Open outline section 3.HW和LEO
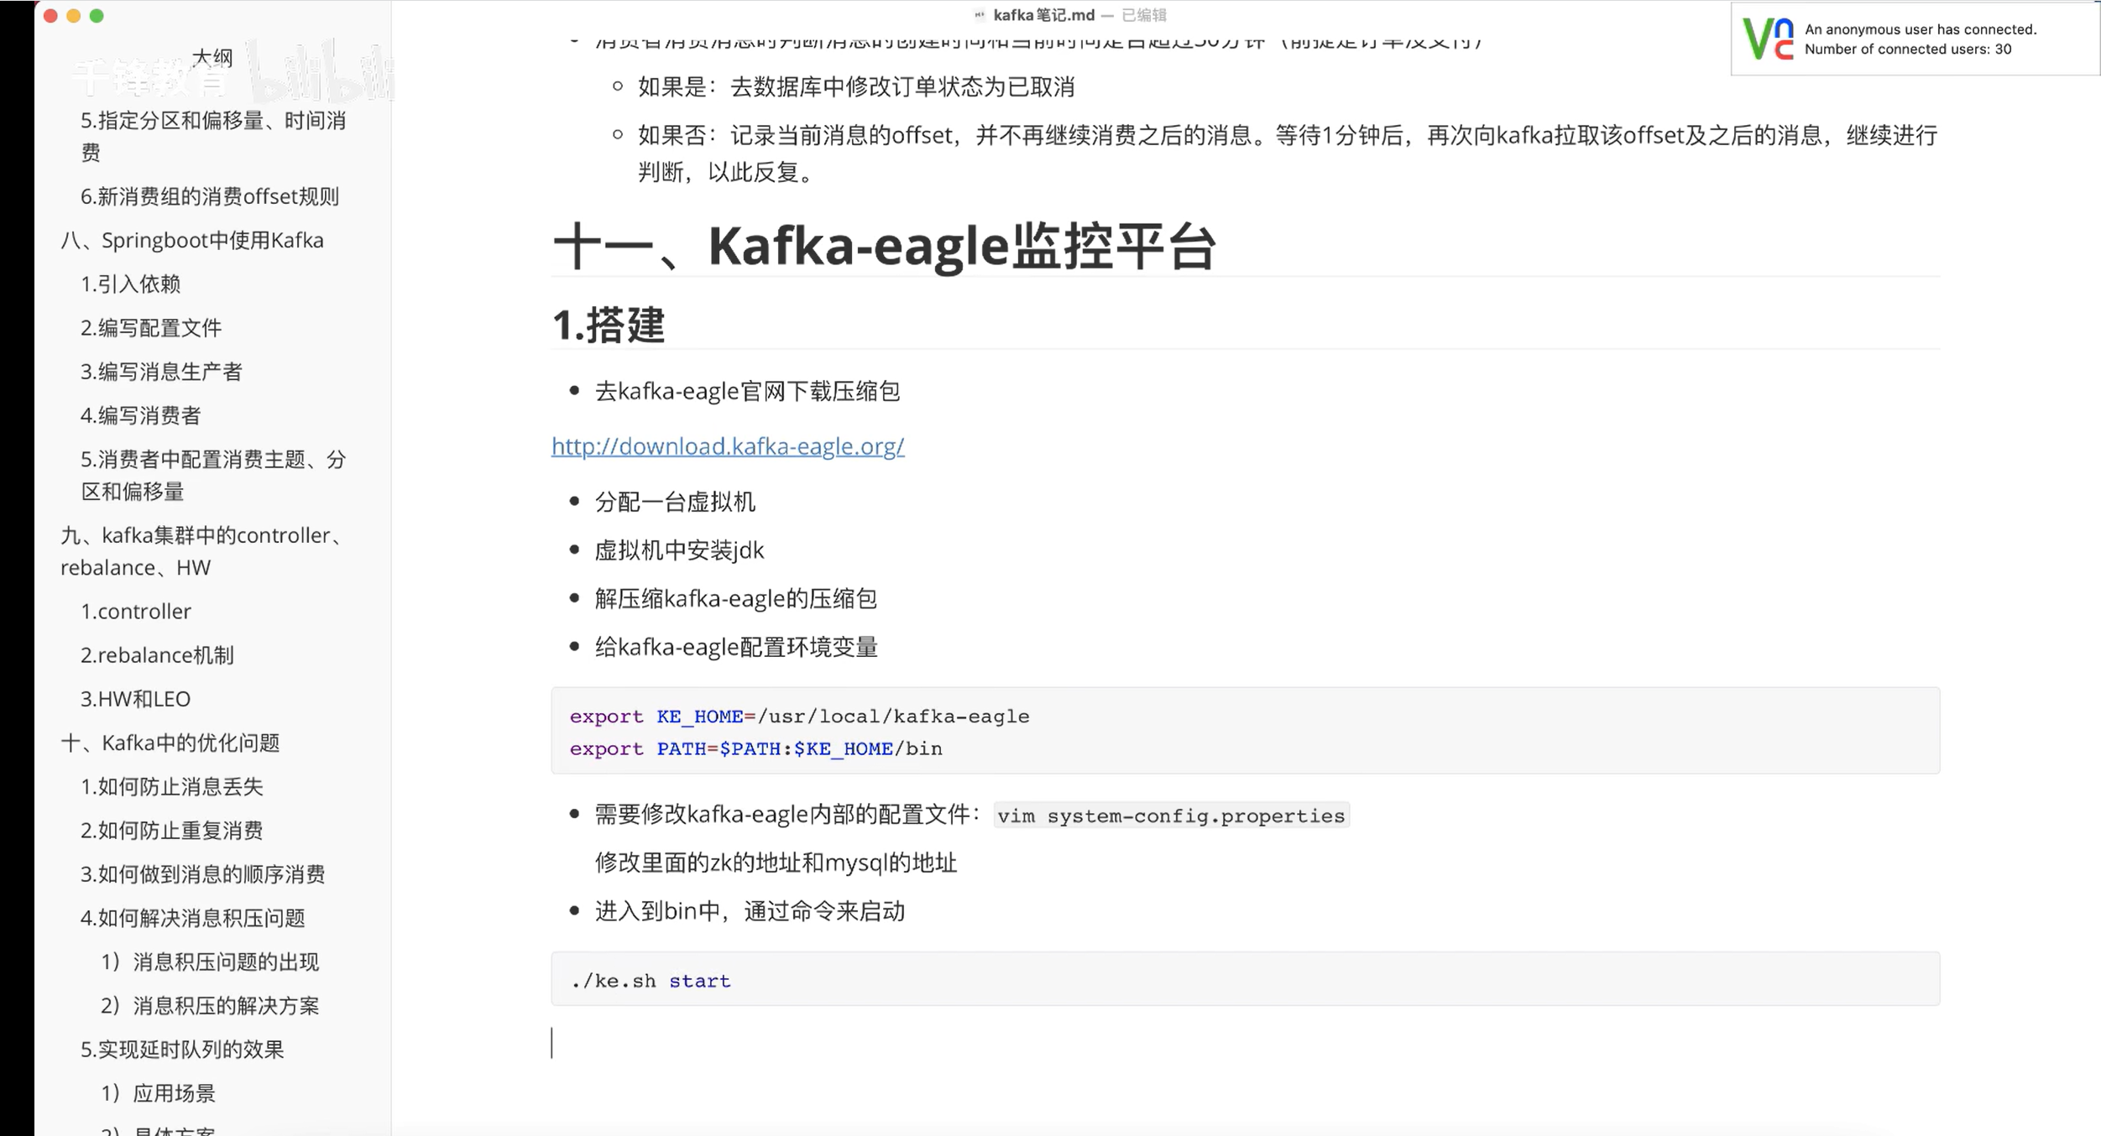The height and width of the screenshot is (1136, 2101). 135,699
